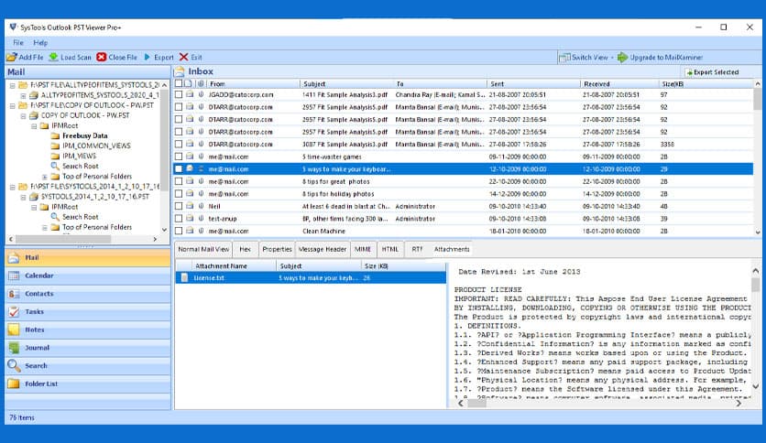
Task: Check the box for 5 time-waster games email
Action: click(x=179, y=157)
